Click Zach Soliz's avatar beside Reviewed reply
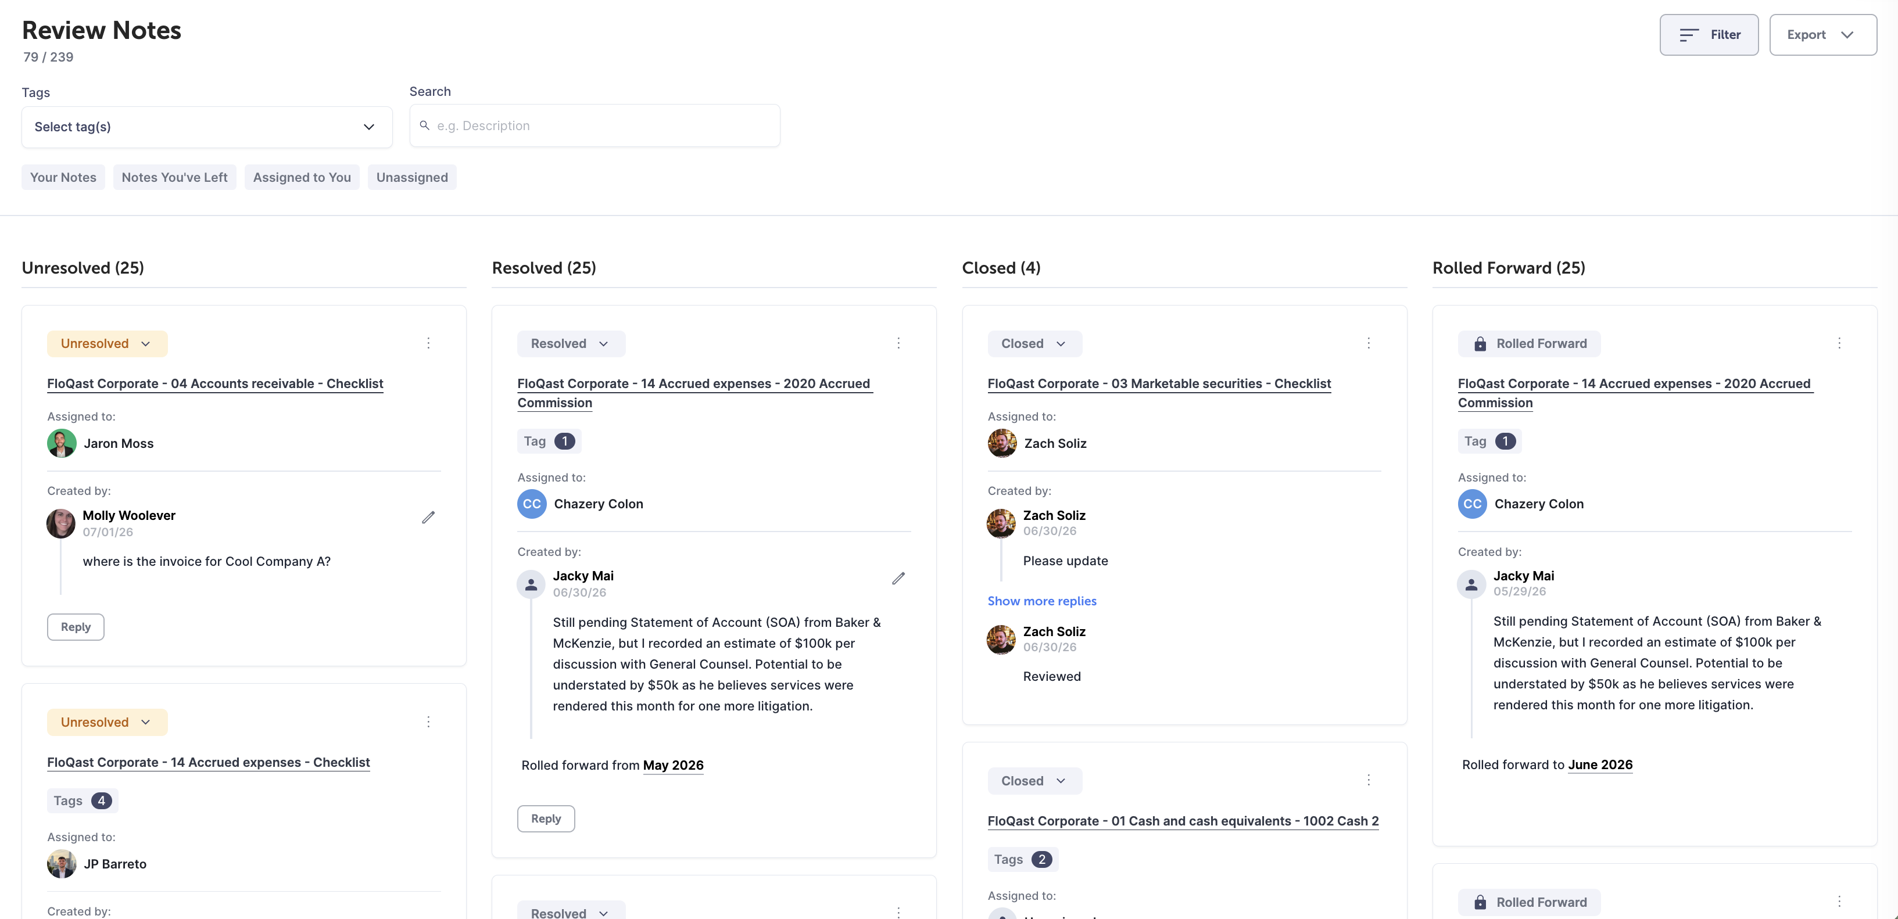Screen dimensions: 1898x919 pyautogui.click(x=1001, y=639)
